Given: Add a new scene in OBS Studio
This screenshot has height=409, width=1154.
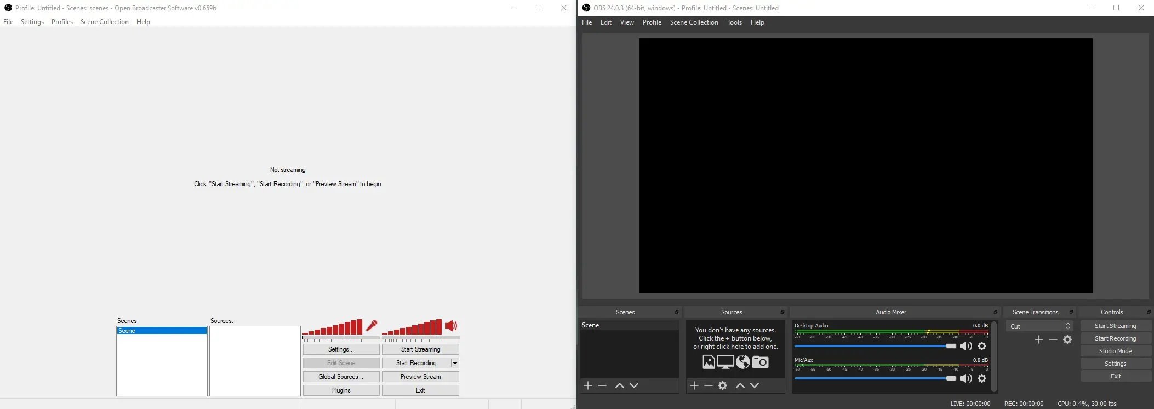Looking at the screenshot, I should coord(588,386).
